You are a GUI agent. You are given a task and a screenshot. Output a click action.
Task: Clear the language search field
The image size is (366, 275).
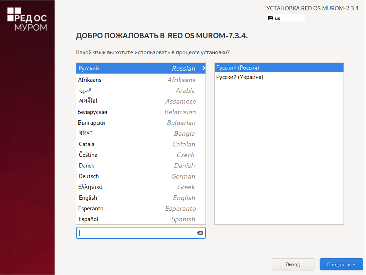pyautogui.click(x=200, y=233)
